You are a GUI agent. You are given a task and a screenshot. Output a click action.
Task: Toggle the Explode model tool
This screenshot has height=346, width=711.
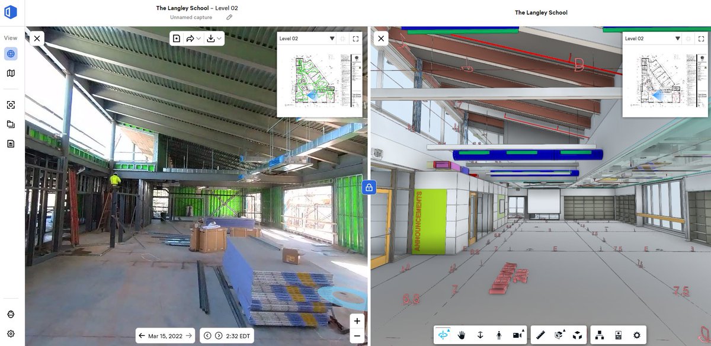coord(577,335)
